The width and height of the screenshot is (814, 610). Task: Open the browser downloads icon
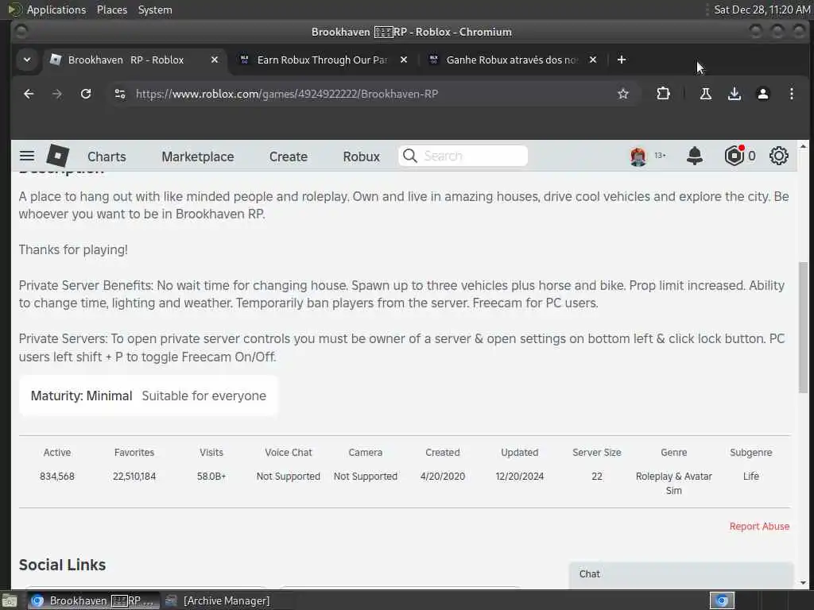pyautogui.click(x=734, y=94)
